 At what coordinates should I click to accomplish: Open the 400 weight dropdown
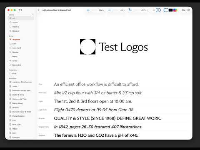122,10
